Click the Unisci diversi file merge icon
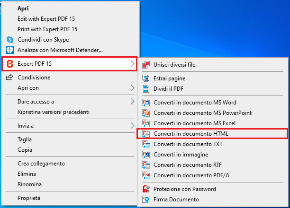Screen dimensions: 290x208 146,65
